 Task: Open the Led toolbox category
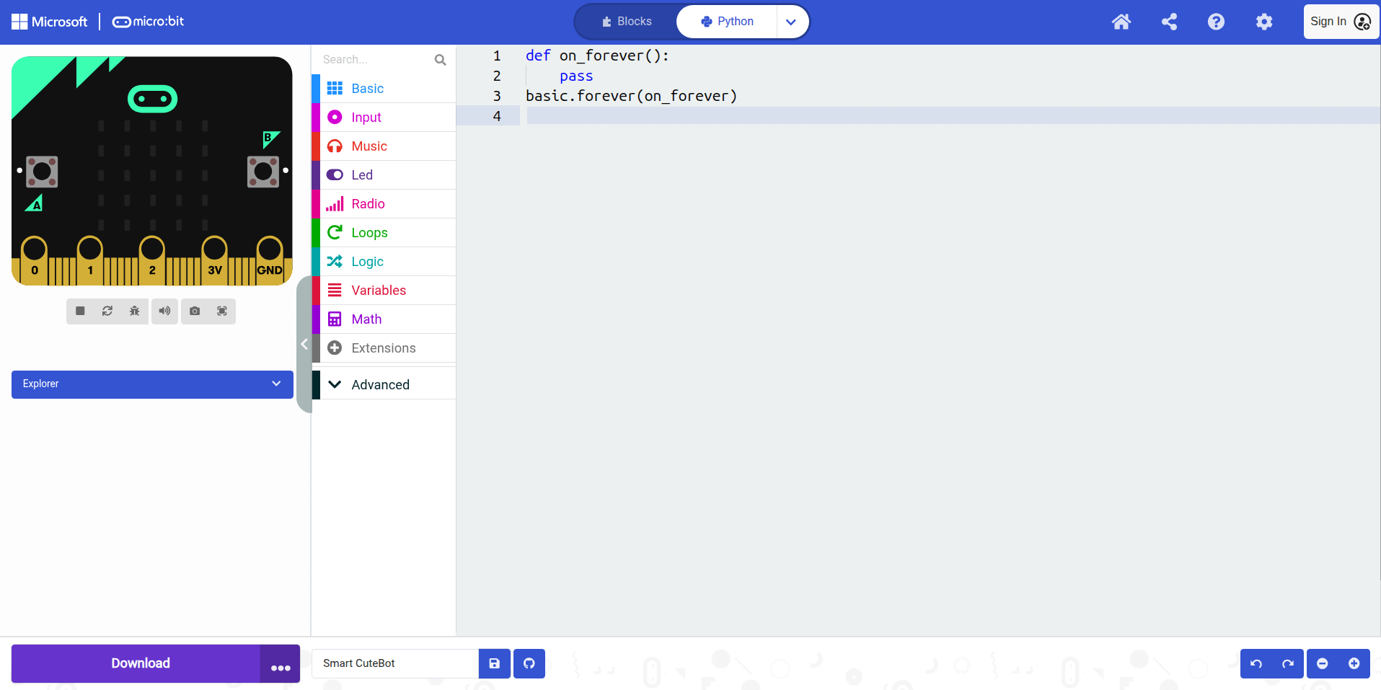361,174
